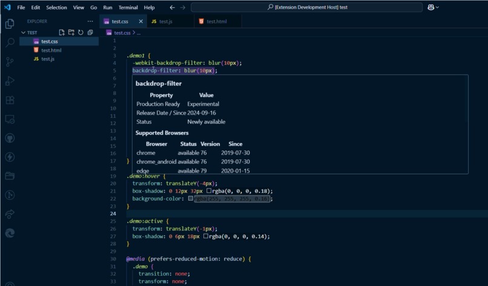Open the Live Share arrow icon

[10, 214]
